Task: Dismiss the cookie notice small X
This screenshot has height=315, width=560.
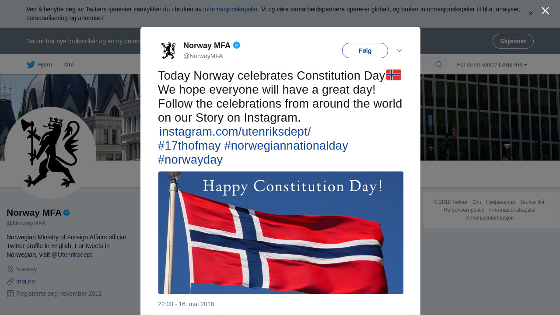Action: 531,14
